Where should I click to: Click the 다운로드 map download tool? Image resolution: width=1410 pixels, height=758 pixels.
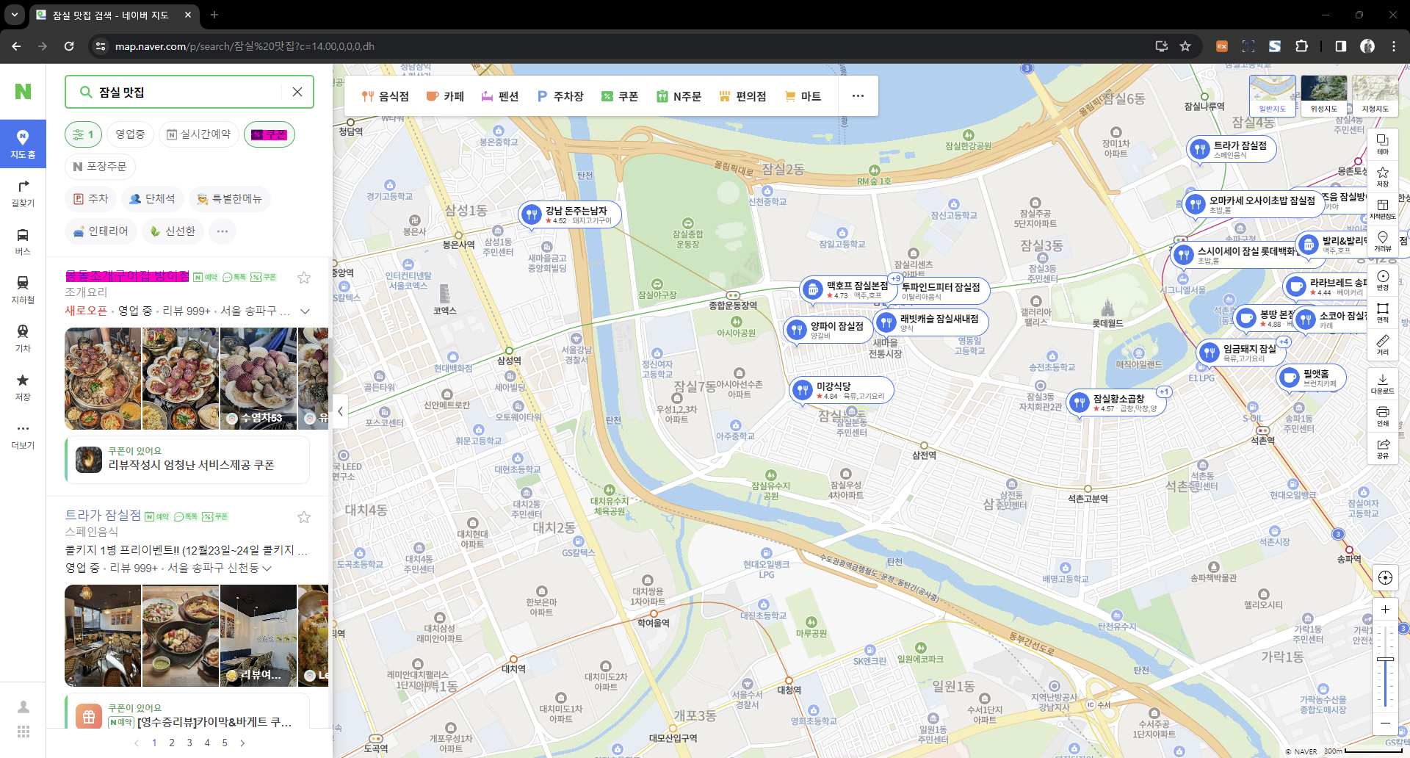[1383, 383]
